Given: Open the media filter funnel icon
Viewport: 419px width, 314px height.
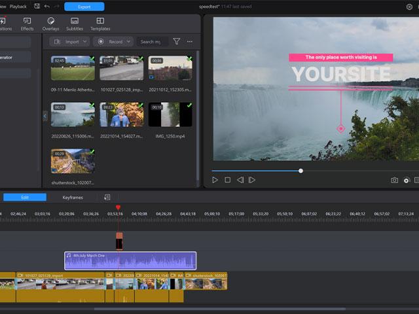Looking at the screenshot, I should [176, 41].
